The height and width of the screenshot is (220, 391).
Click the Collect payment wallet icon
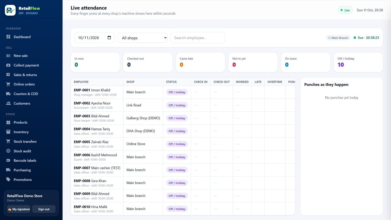click(x=8, y=65)
